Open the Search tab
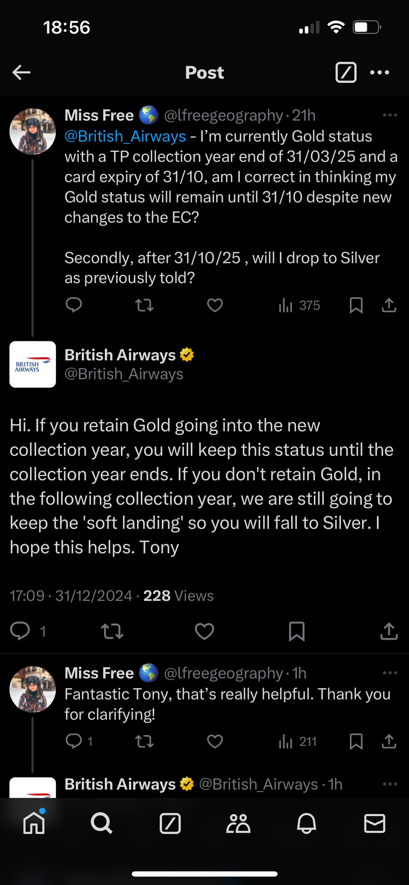The width and height of the screenshot is (409, 885). 102,824
